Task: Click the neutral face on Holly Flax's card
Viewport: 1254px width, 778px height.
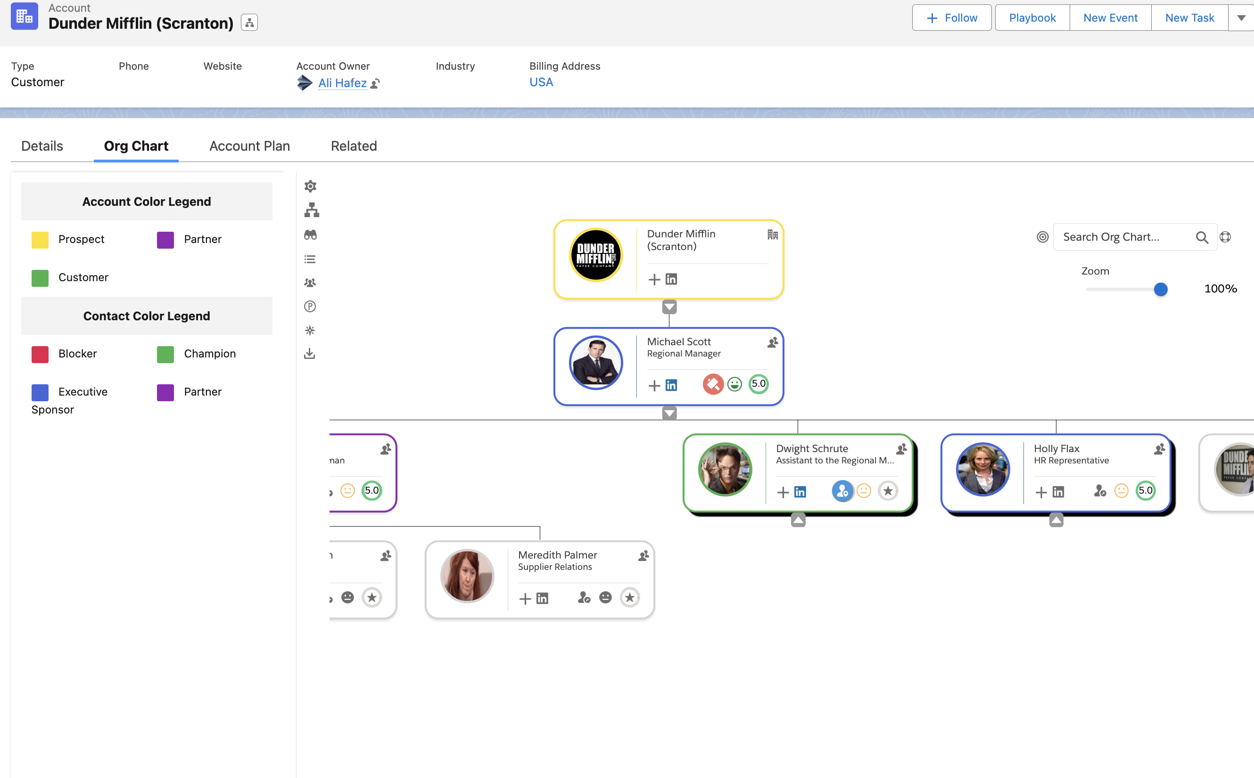Action: coord(1121,491)
